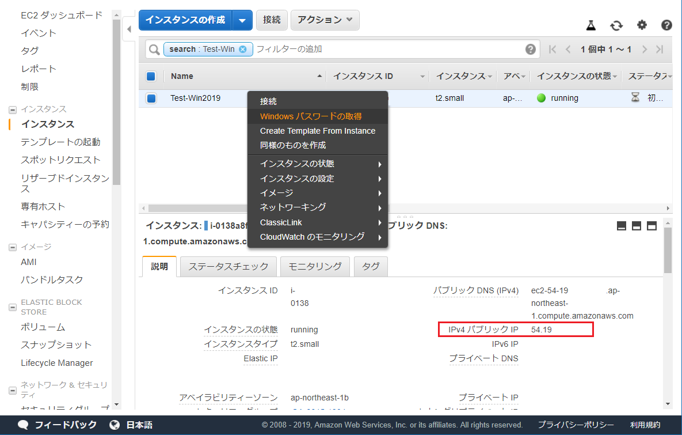The image size is (682, 435).
Task: Open the パブリック DNS (IPv4) link
Action: (476, 290)
